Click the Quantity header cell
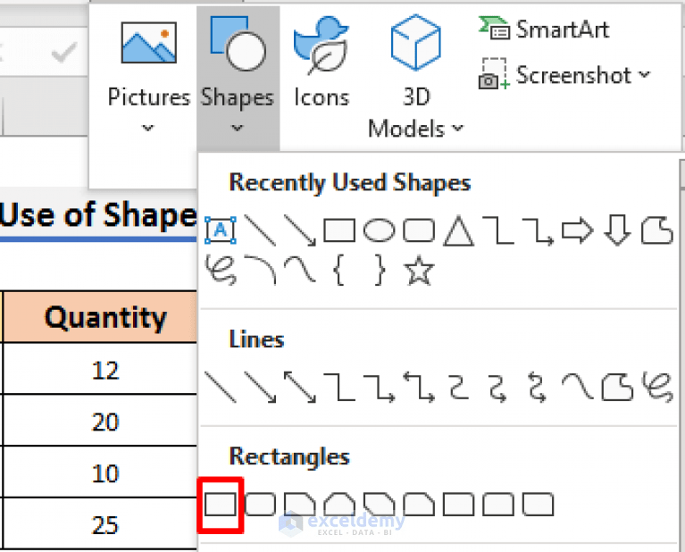This screenshot has height=552, width=685. point(100,317)
